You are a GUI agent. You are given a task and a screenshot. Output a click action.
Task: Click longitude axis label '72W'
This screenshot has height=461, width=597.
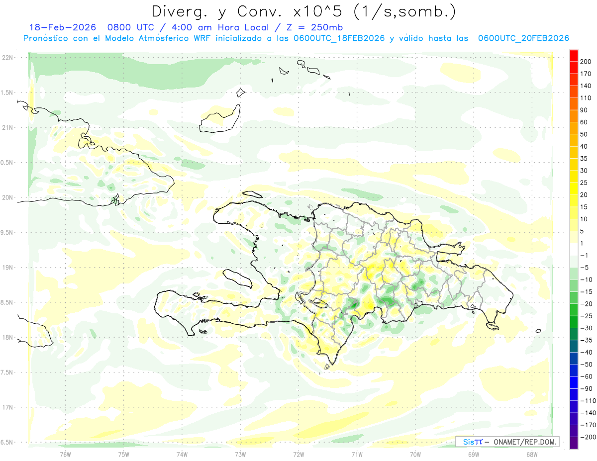(x=298, y=454)
